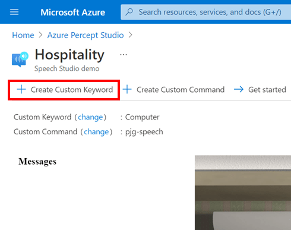The width and height of the screenshot is (291, 230).
Task: Click the Custom Command label
Action: pyautogui.click(x=46, y=132)
